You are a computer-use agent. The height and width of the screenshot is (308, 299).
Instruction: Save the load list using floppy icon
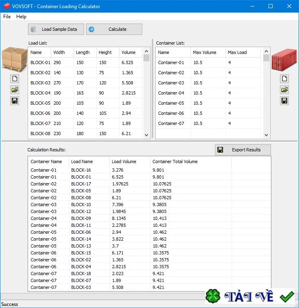15,101
